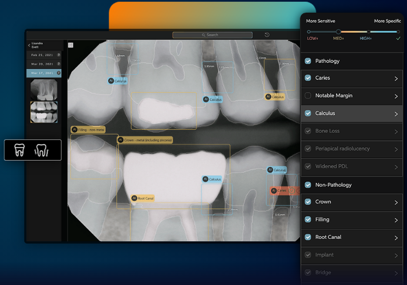This screenshot has height=285, width=407.
Task: Open the upper periapical x-ray thumbnail
Action: pyautogui.click(x=44, y=90)
